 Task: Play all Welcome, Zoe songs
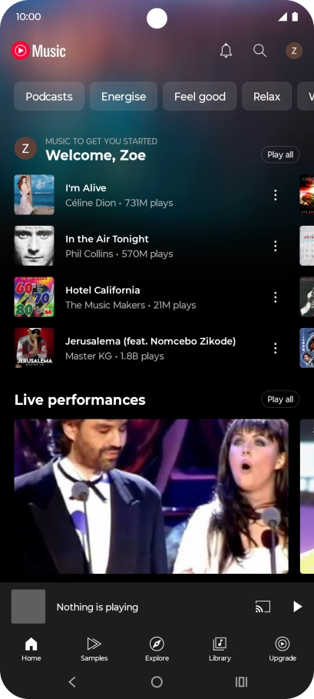280,154
